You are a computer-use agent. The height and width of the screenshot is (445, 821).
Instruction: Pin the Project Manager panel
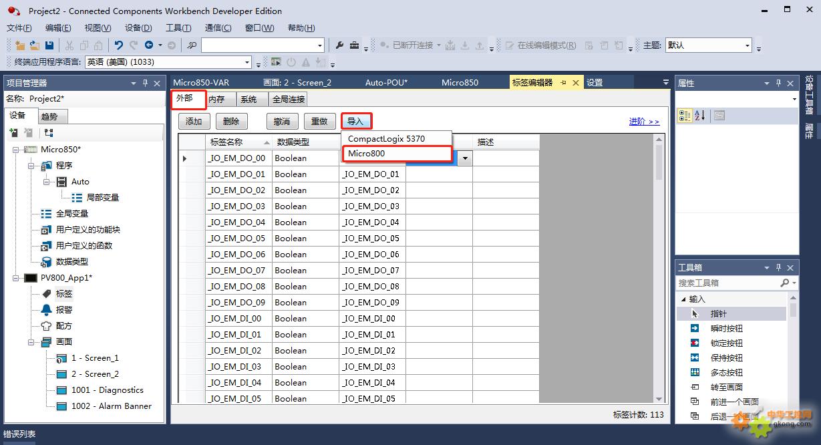145,83
